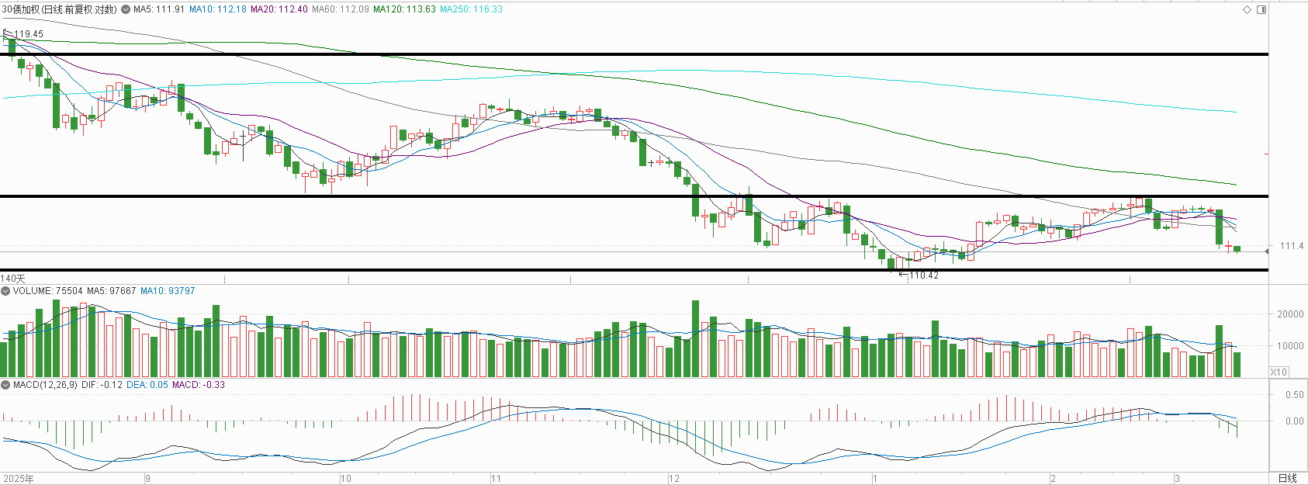Click the VOLUME MA10: 93797 label
The width and height of the screenshot is (1308, 485).
pos(168,291)
